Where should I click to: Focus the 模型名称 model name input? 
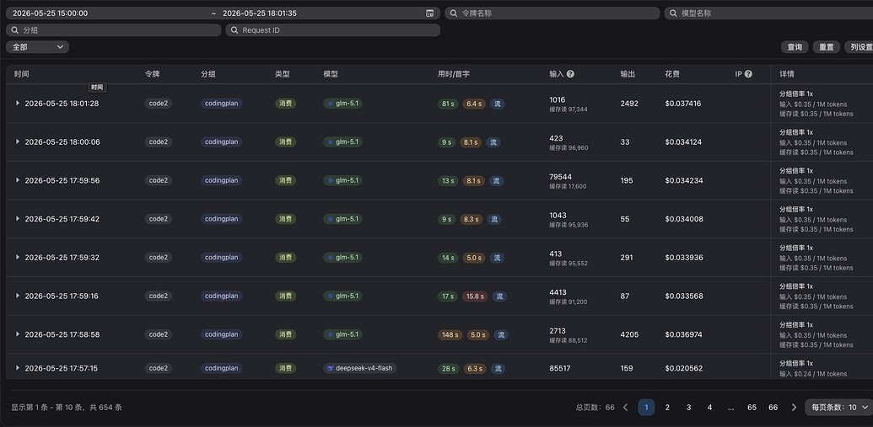(x=768, y=13)
